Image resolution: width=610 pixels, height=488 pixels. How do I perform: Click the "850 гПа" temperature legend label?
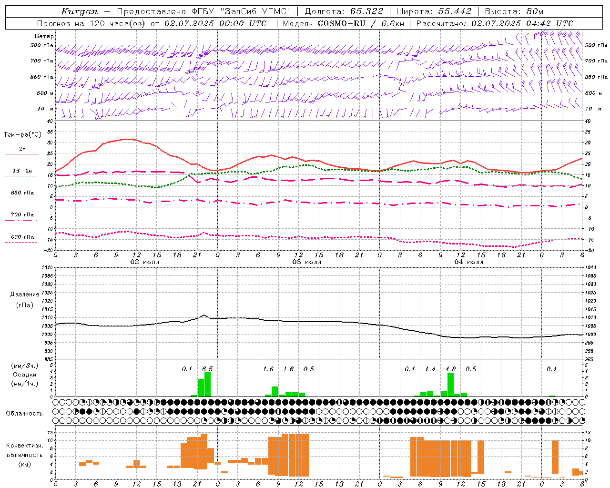click(x=22, y=193)
